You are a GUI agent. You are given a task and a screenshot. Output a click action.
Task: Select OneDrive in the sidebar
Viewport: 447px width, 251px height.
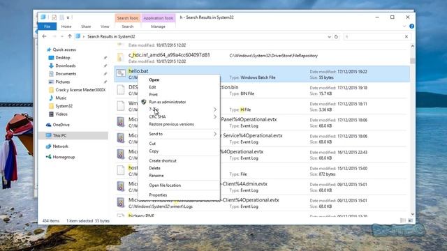[61, 125]
